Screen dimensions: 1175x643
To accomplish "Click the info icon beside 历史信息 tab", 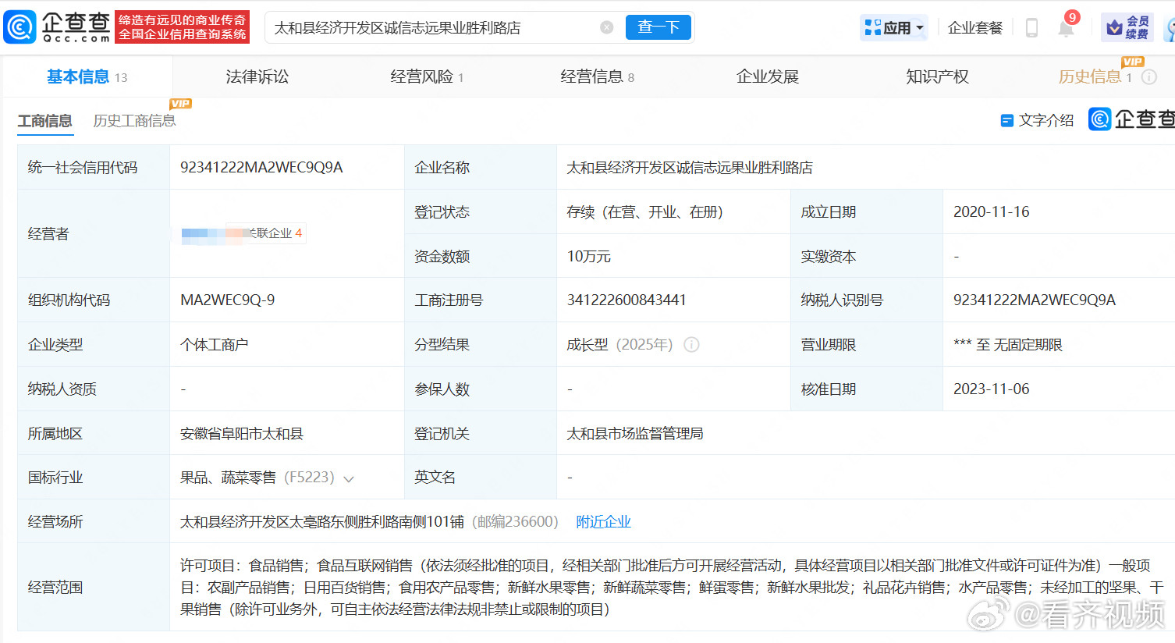I will (1149, 77).
